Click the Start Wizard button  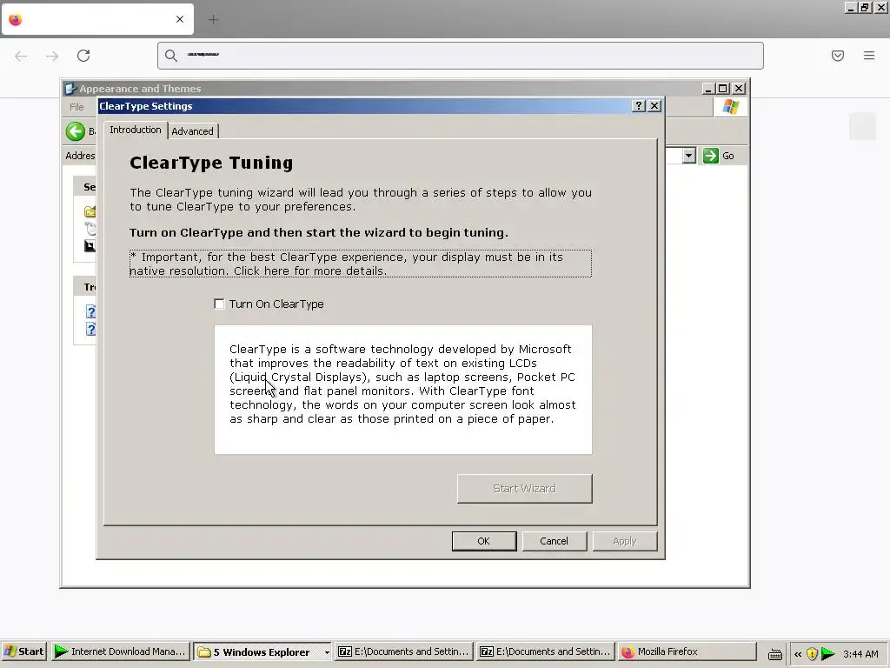[524, 489]
